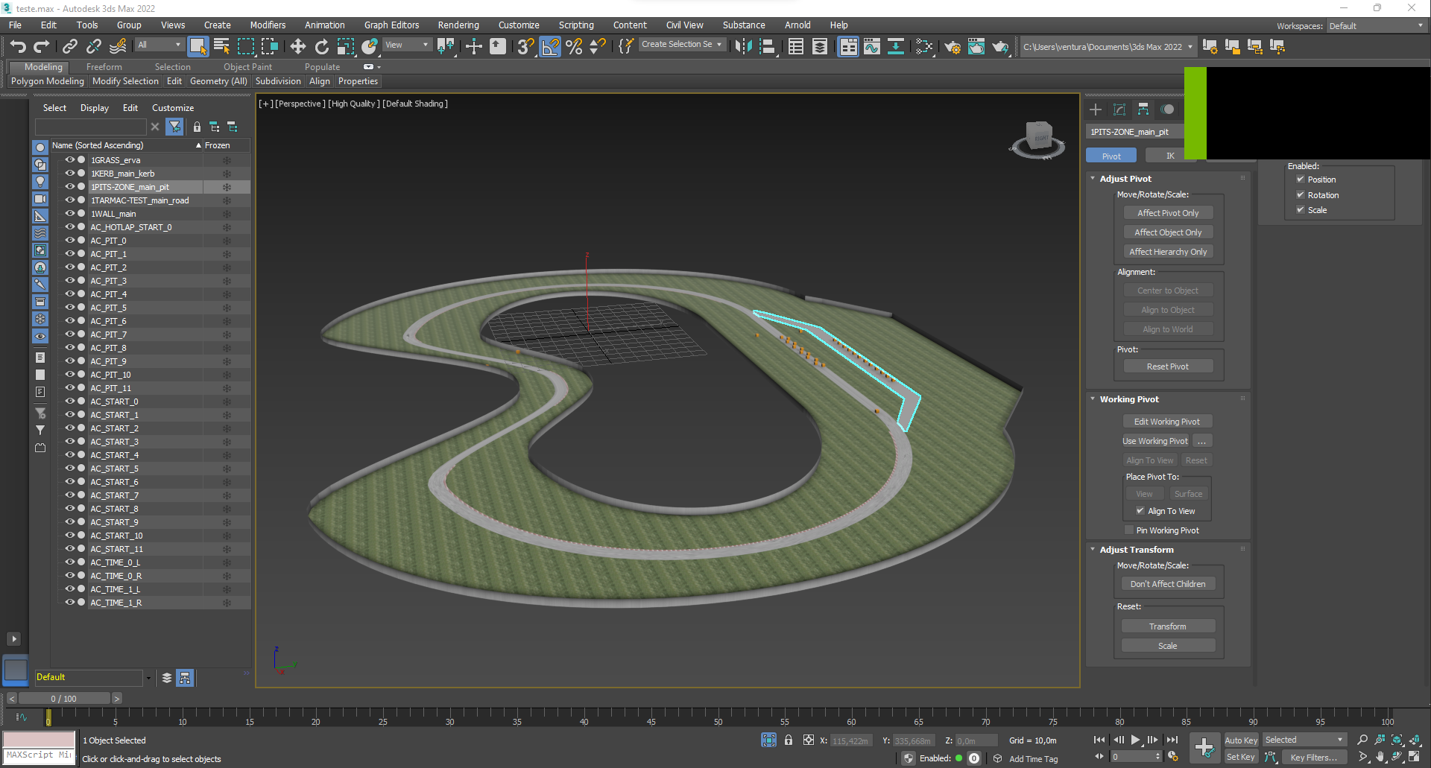Click the Mirror tool icon
The image size is (1431, 768).
[x=743, y=47]
